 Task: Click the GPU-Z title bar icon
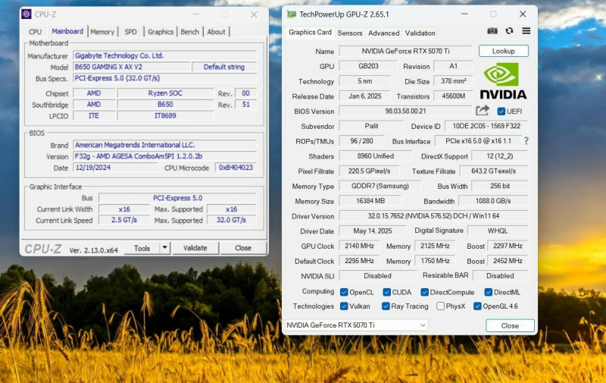(292, 14)
